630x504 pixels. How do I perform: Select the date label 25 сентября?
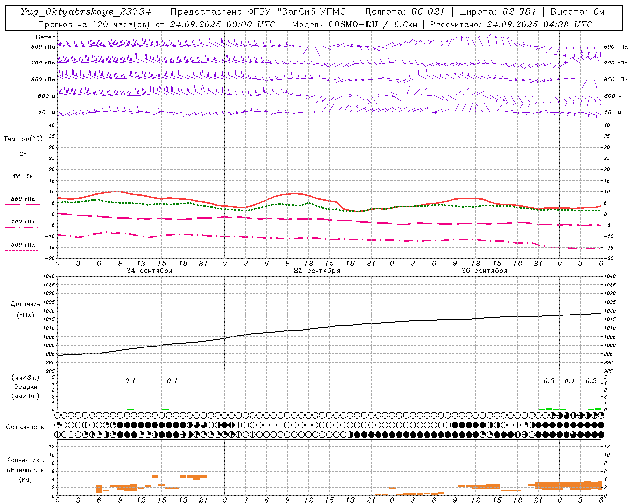[x=317, y=271]
